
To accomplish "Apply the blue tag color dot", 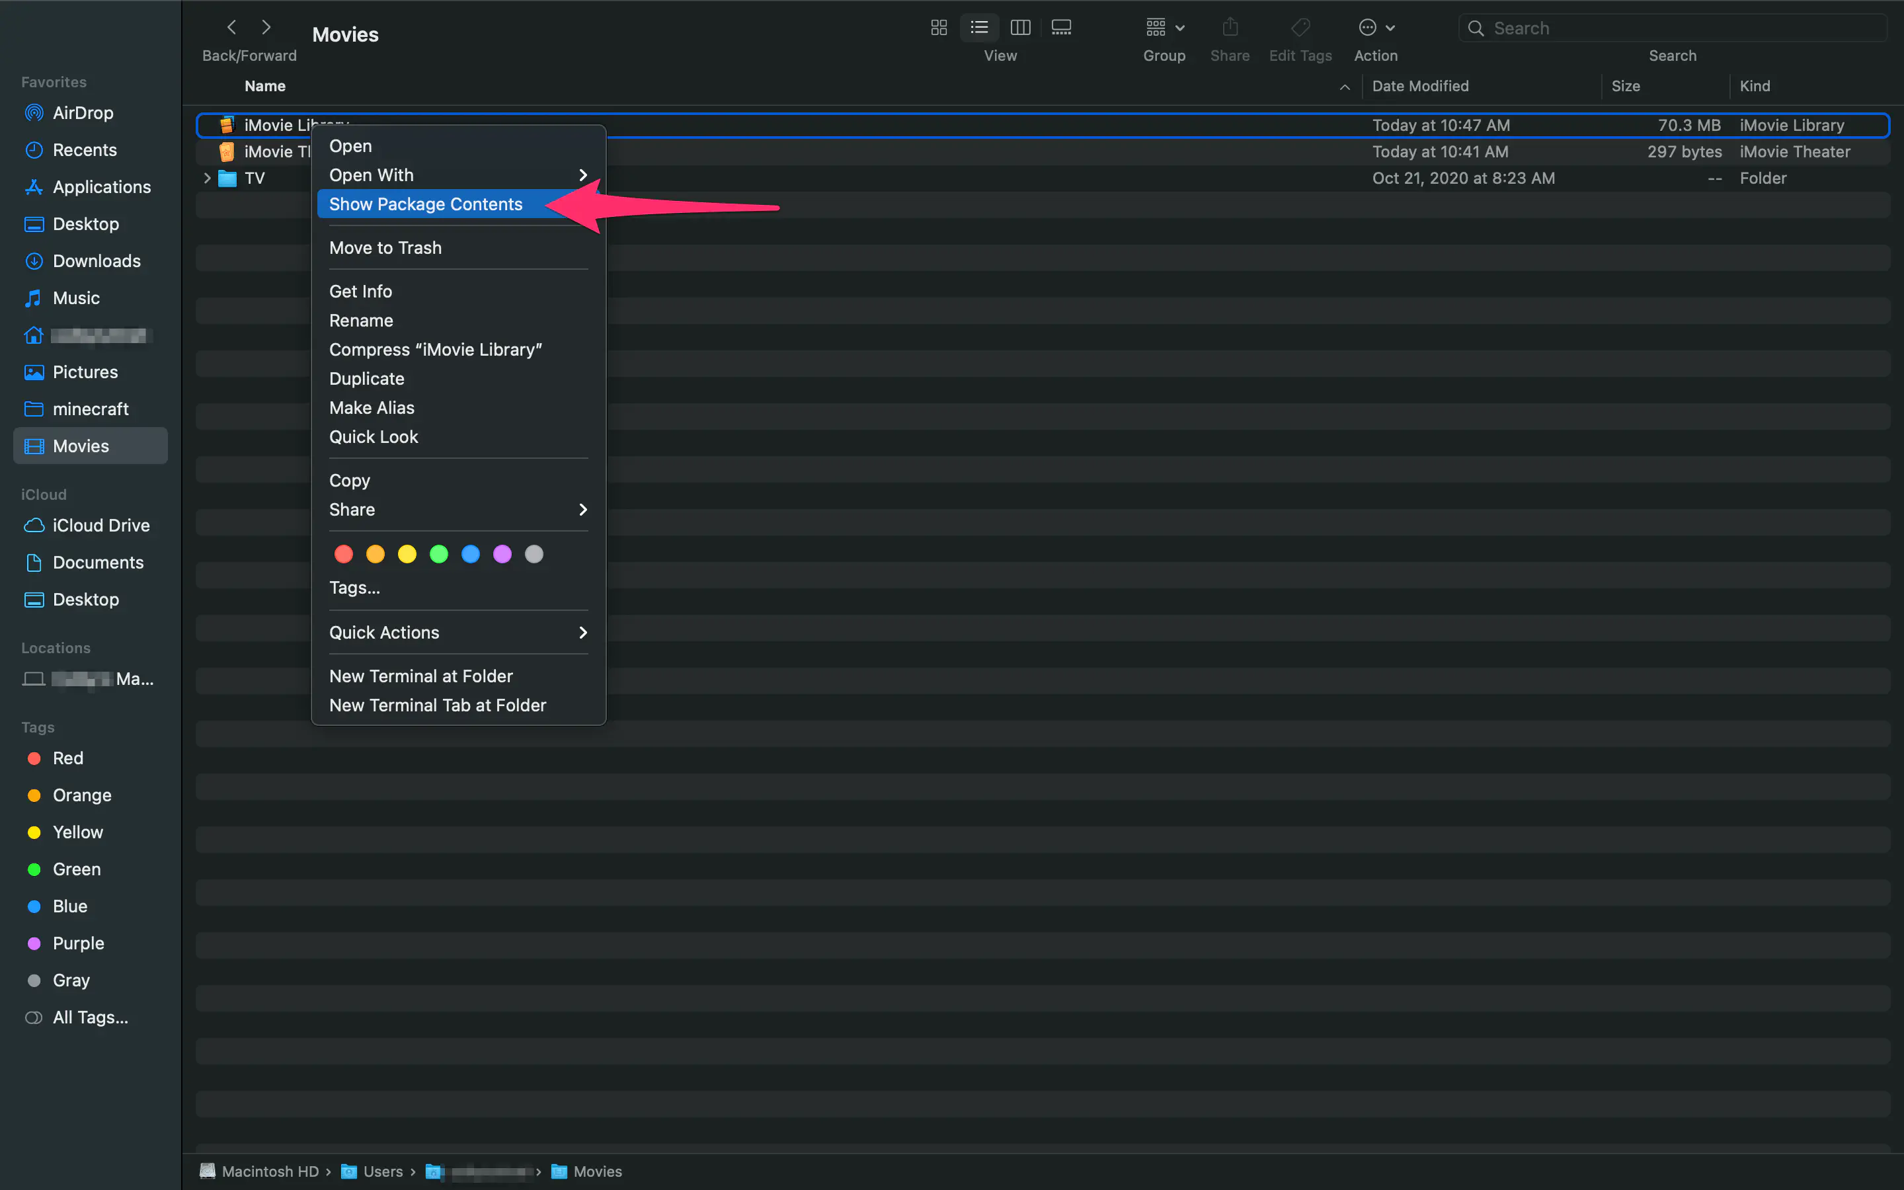I will (471, 554).
